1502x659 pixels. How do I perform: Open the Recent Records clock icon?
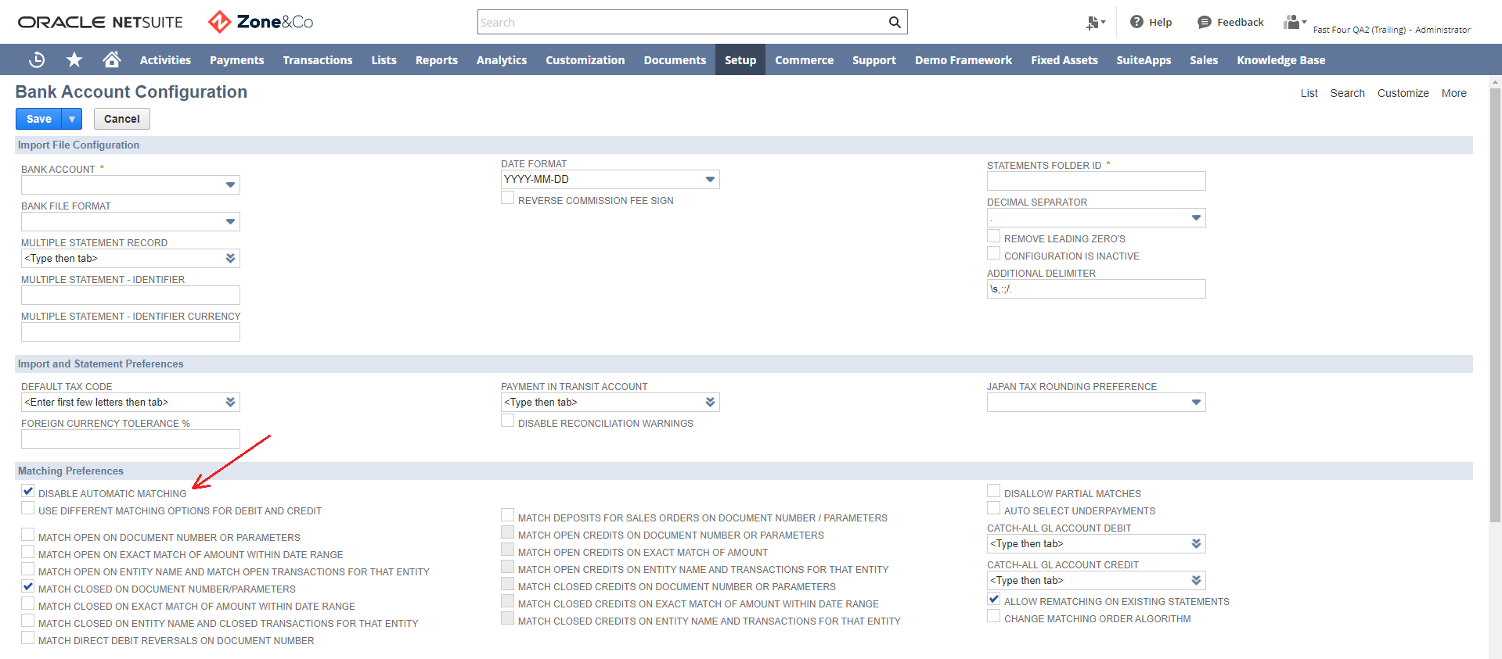pyautogui.click(x=37, y=59)
